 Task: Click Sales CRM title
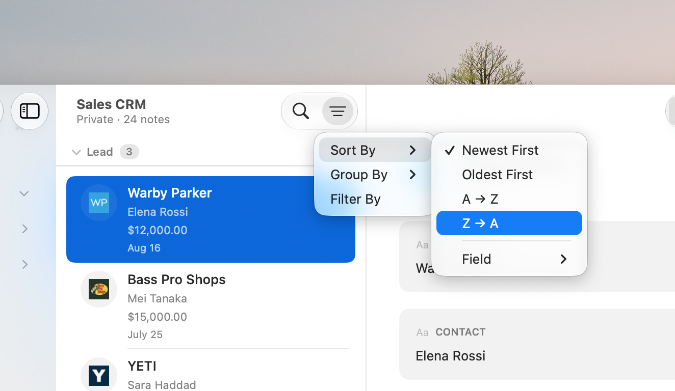pyautogui.click(x=111, y=104)
